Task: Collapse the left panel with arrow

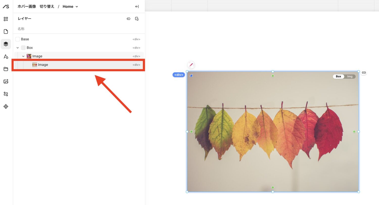Action: point(137,7)
